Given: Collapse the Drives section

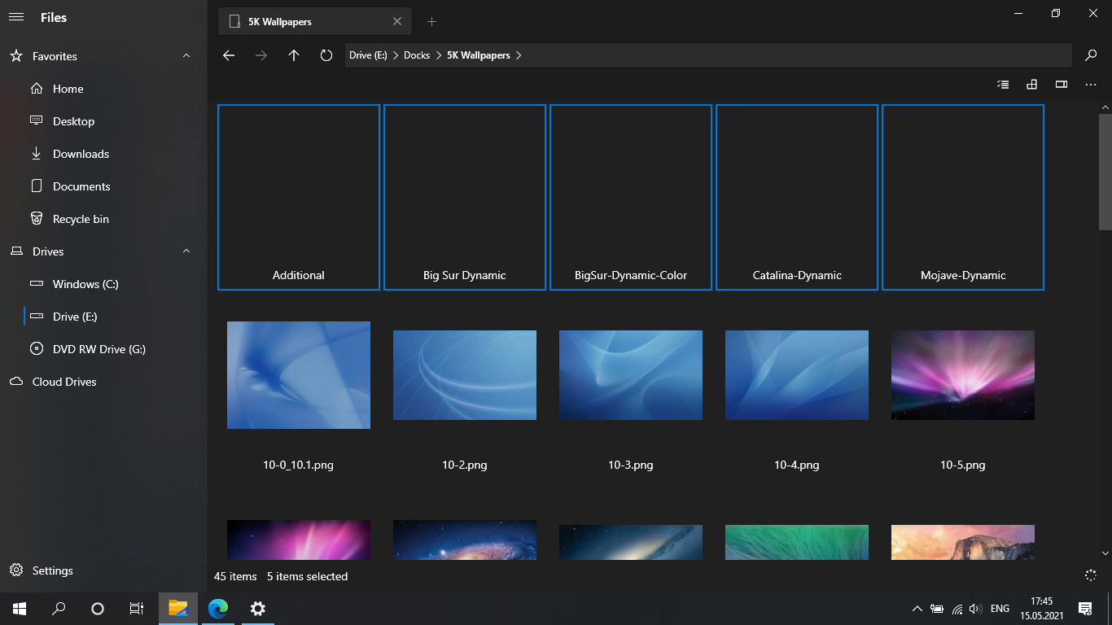Looking at the screenshot, I should coord(186,251).
